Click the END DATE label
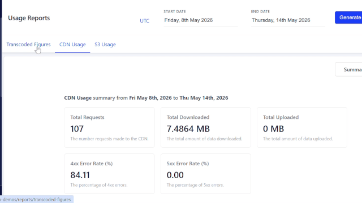The height and width of the screenshot is (203, 362). (260, 11)
